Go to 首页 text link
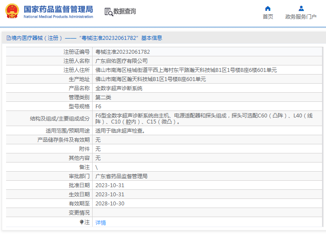Image resolution: width=326 pixels, height=234 pixels. 268,17
